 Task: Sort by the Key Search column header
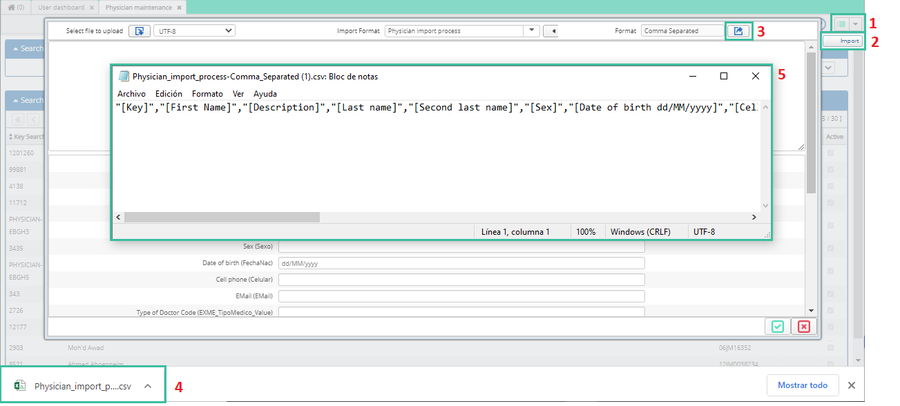click(x=26, y=137)
